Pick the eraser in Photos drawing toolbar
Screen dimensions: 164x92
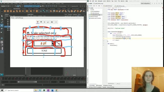click(48, 22)
